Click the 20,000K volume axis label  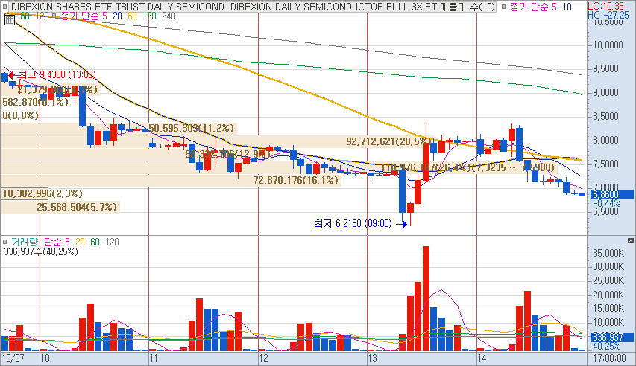608,295
